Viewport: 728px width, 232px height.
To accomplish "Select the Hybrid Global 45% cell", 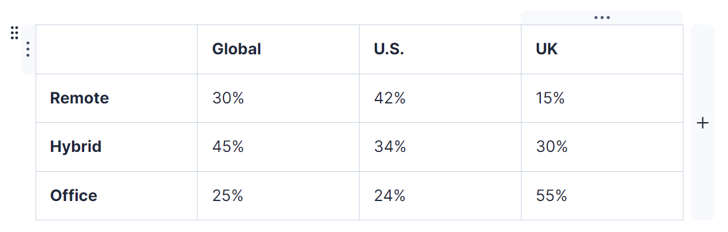I will click(278, 147).
